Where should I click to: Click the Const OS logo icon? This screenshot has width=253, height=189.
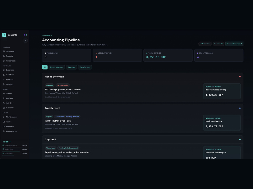4,35
